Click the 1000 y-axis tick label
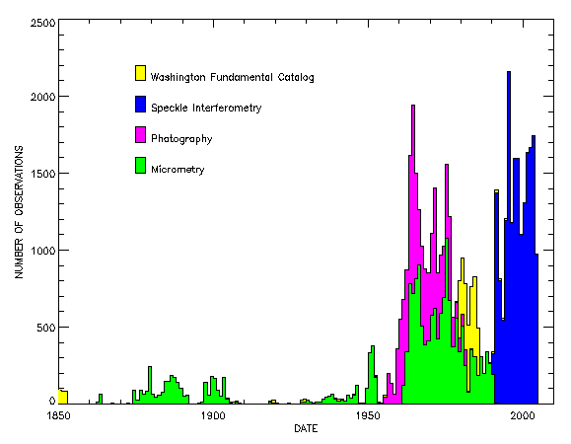This screenshot has height=444, width=571. tap(42, 251)
